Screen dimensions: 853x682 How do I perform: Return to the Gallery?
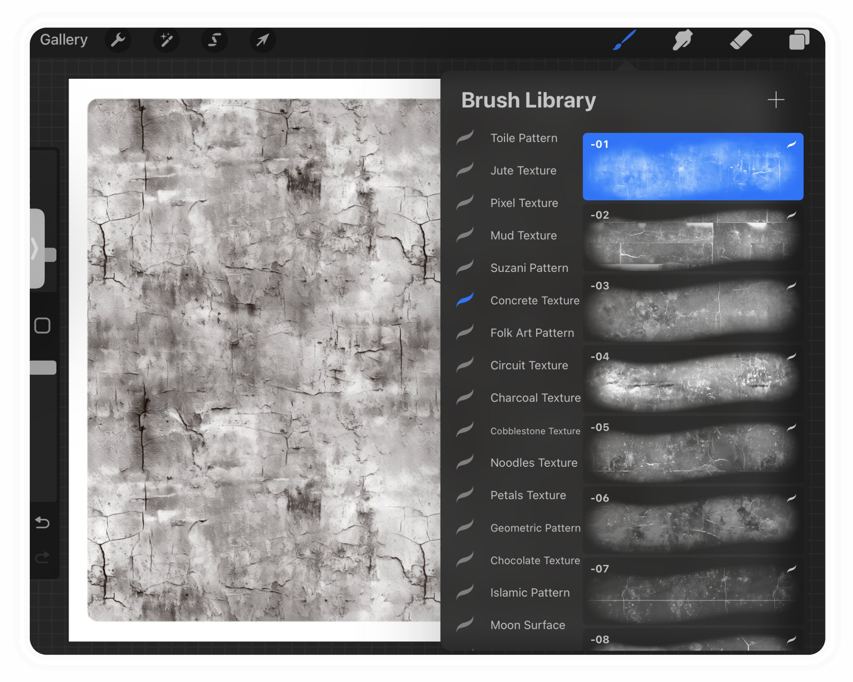coord(64,39)
